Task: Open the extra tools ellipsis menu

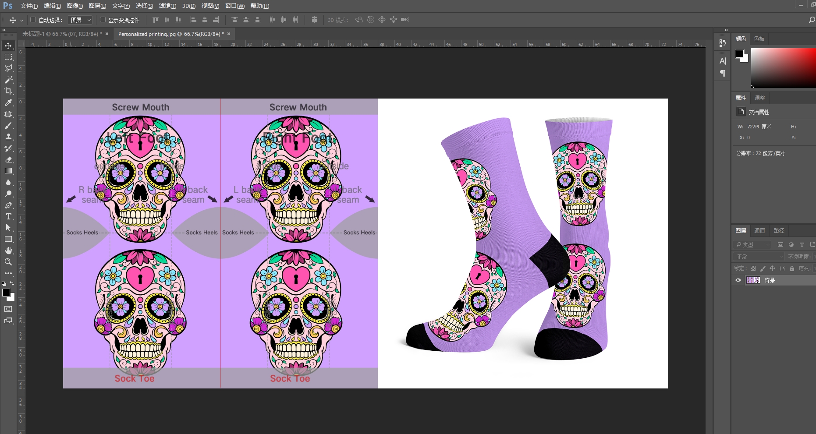Action: point(8,273)
